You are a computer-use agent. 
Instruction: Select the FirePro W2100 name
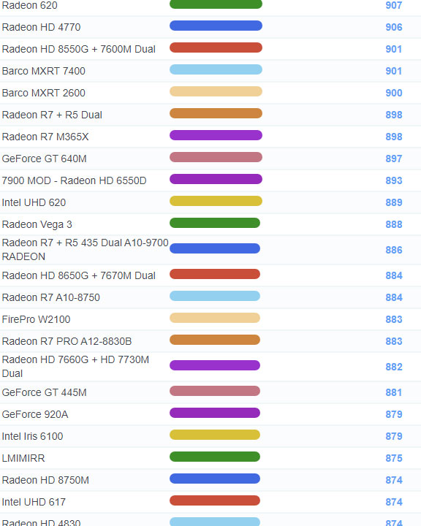coord(36,319)
